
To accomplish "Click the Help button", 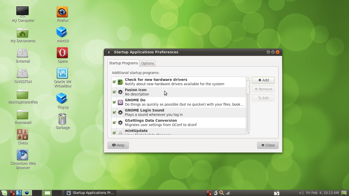I will (118, 145).
